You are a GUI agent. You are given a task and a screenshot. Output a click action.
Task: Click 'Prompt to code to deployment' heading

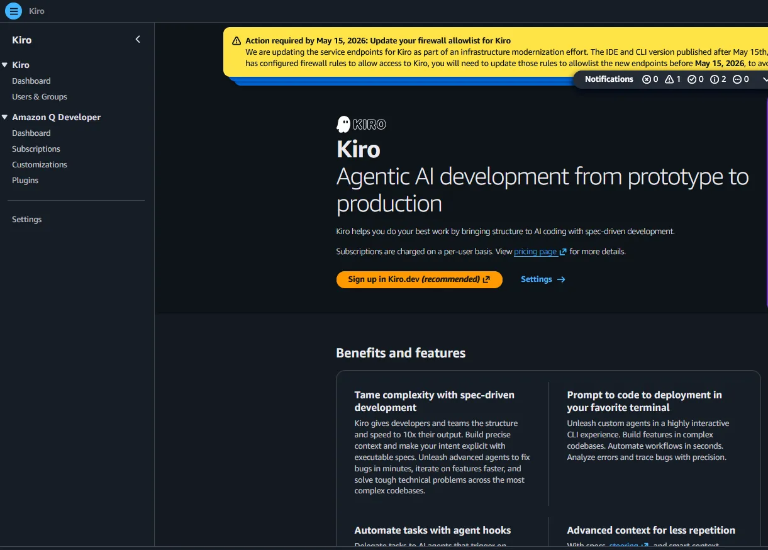click(x=644, y=401)
